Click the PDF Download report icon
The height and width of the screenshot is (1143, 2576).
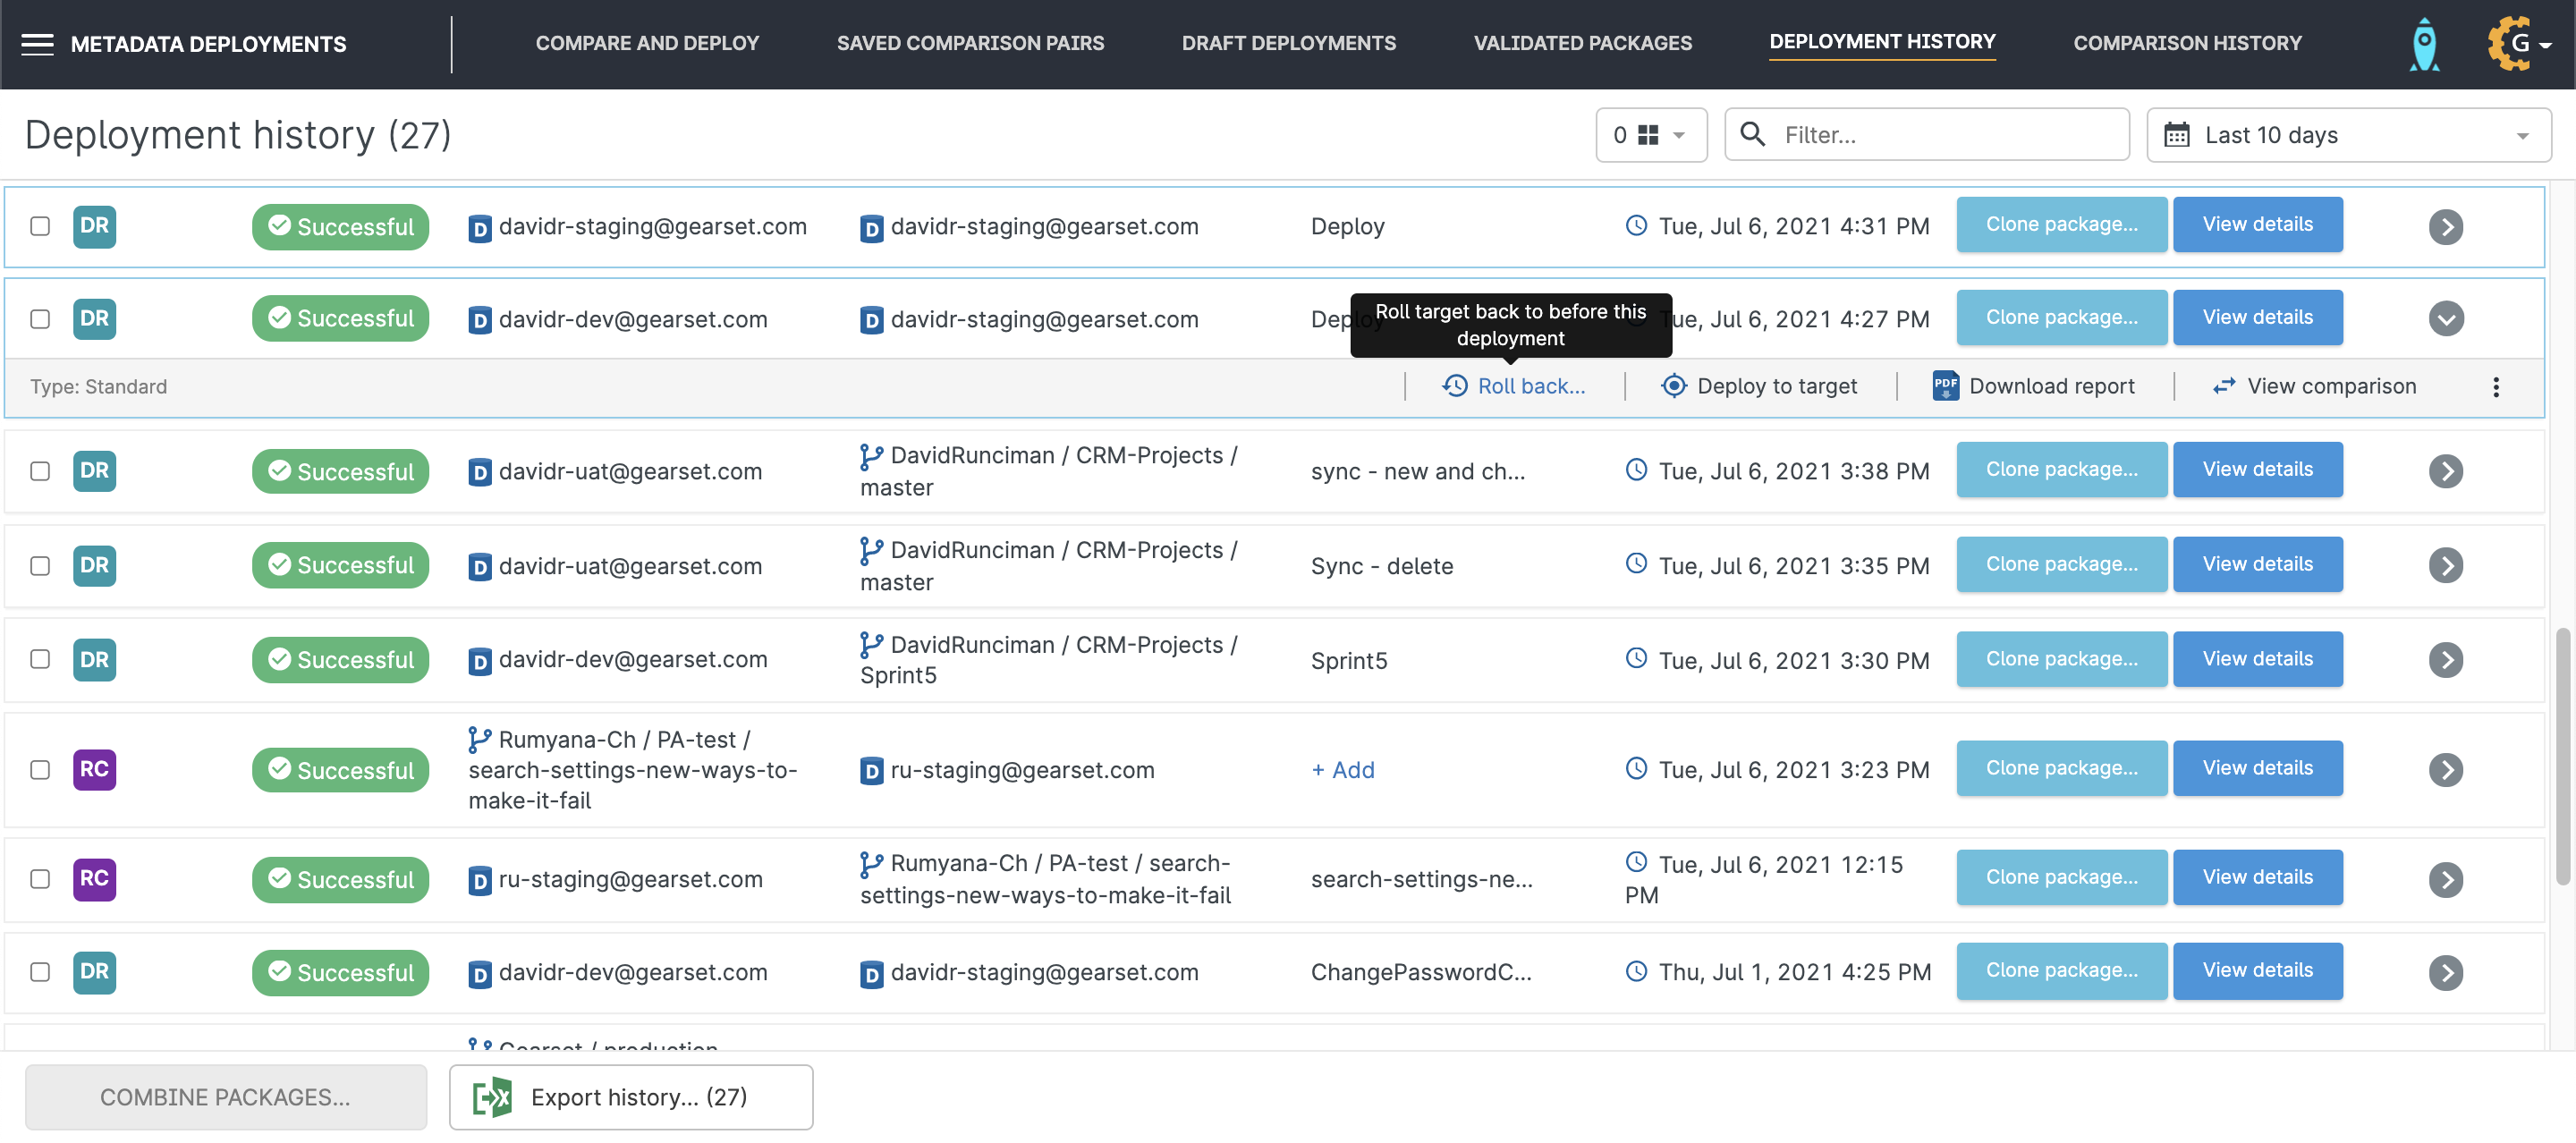(x=1945, y=386)
